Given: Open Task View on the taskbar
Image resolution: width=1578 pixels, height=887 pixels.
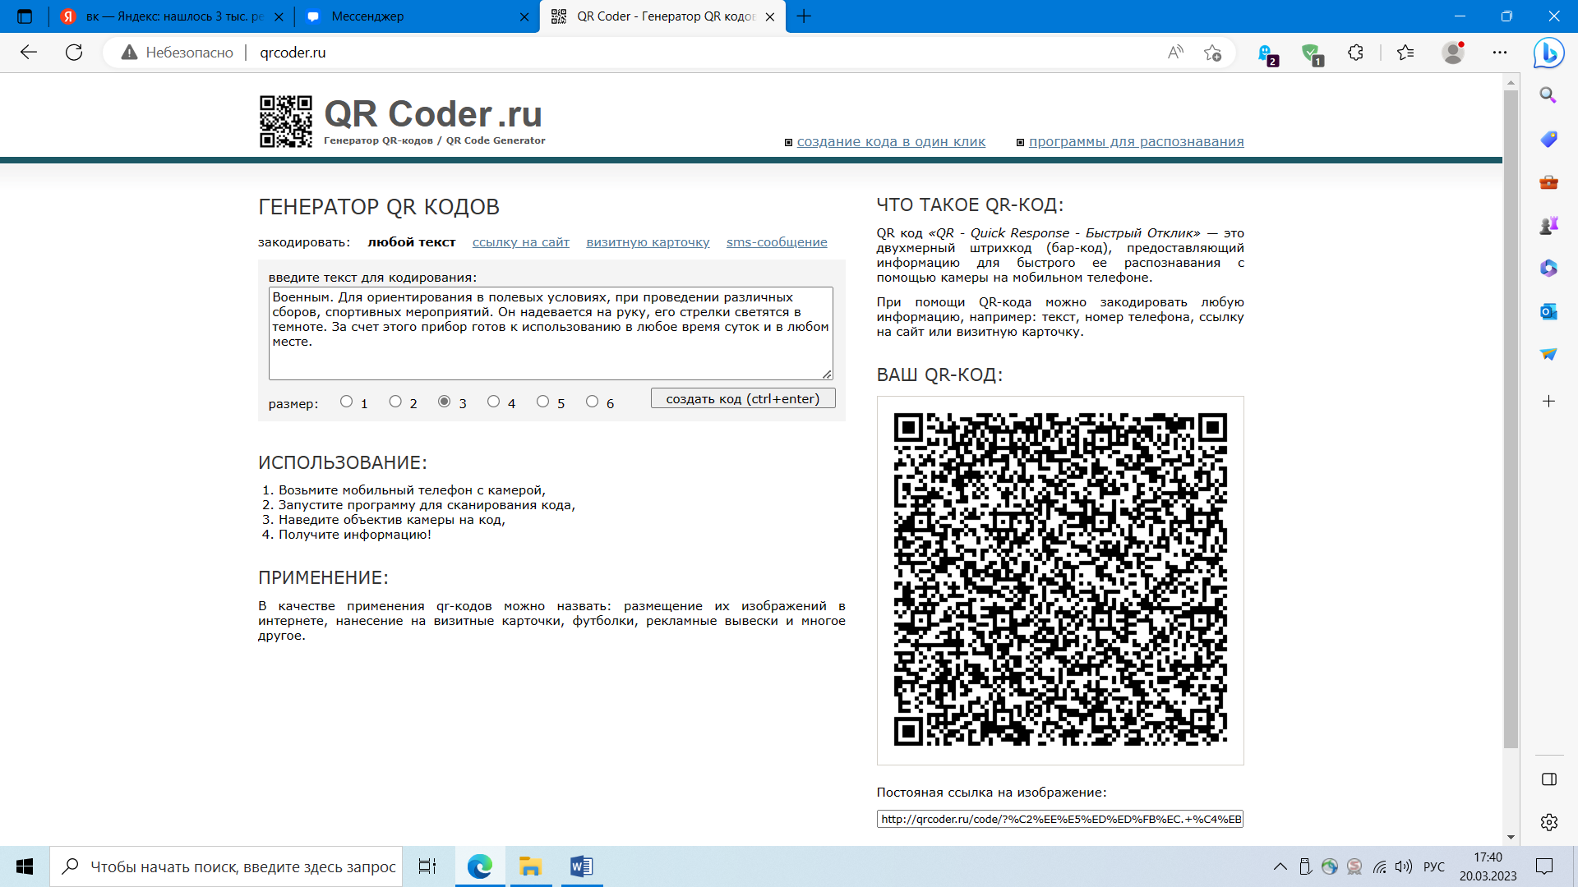Looking at the screenshot, I should pos(427,866).
